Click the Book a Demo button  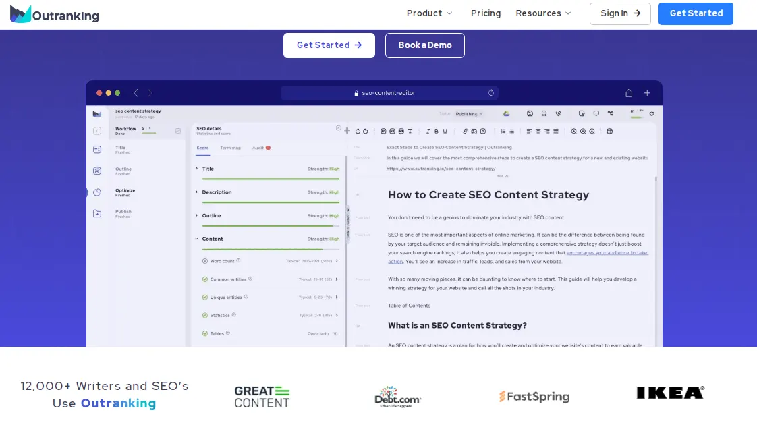[425, 45]
